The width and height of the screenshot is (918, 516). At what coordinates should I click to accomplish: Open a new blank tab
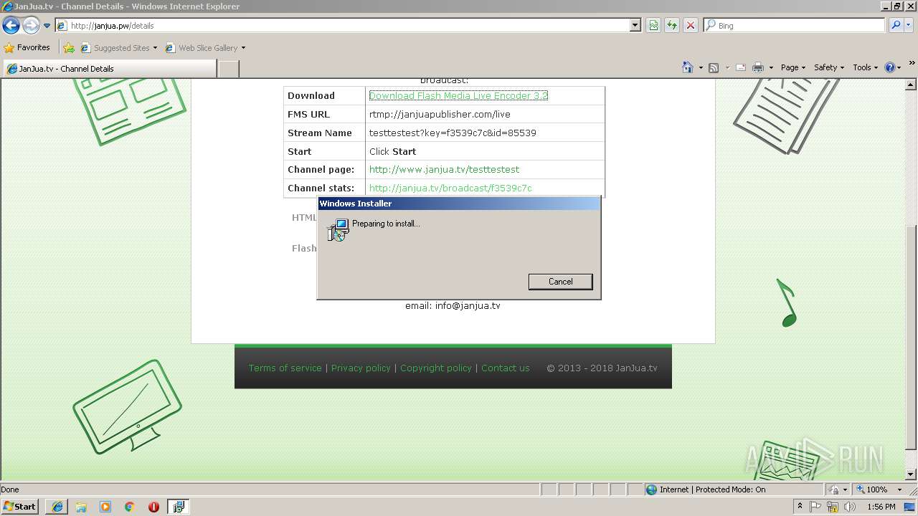(228, 69)
